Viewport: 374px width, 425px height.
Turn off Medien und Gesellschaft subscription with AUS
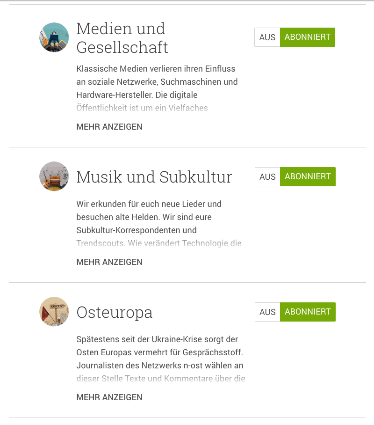267,37
